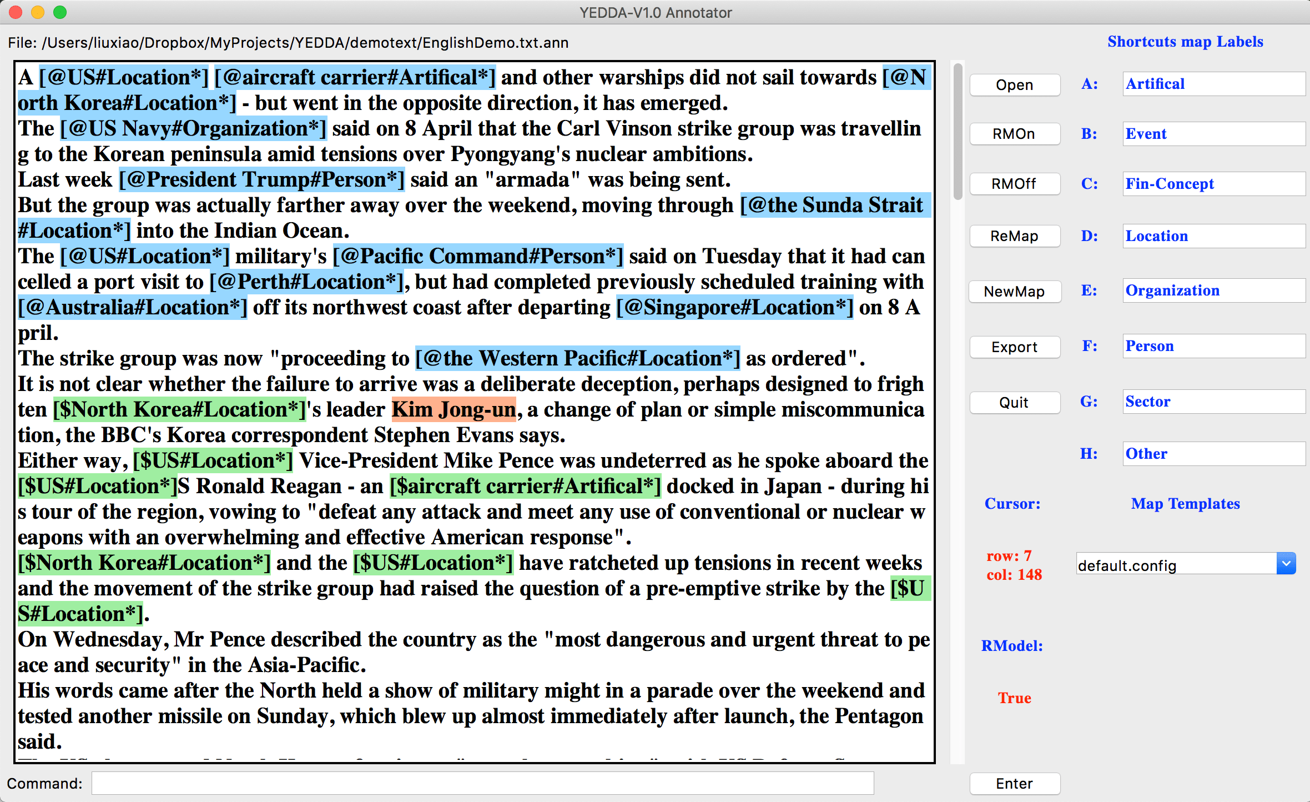This screenshot has width=1310, height=802.
Task: Export annotations with the Export button
Action: [x=1014, y=347]
